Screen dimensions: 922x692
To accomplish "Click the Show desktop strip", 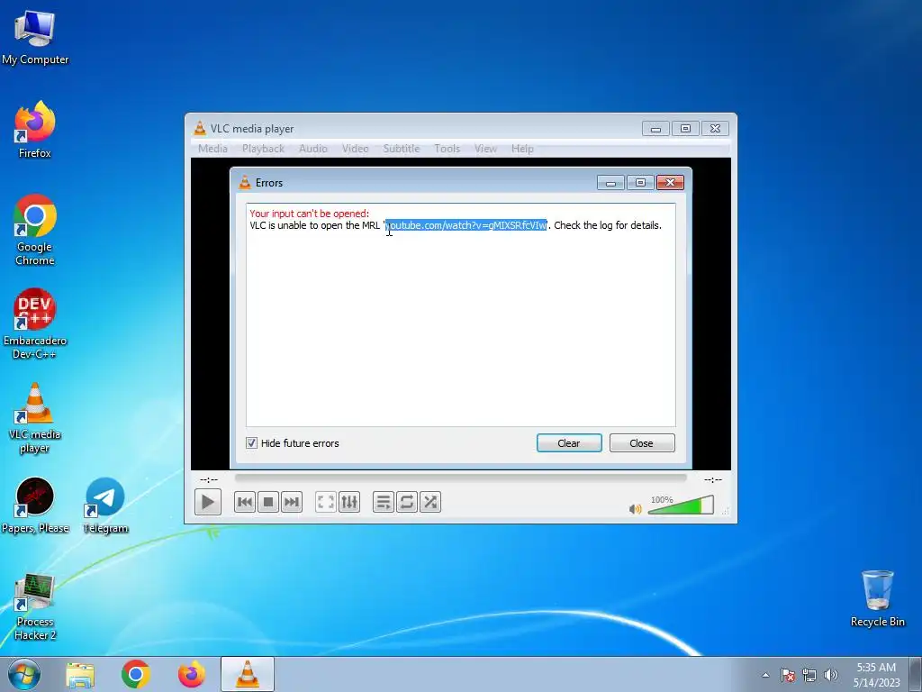I will point(915,674).
